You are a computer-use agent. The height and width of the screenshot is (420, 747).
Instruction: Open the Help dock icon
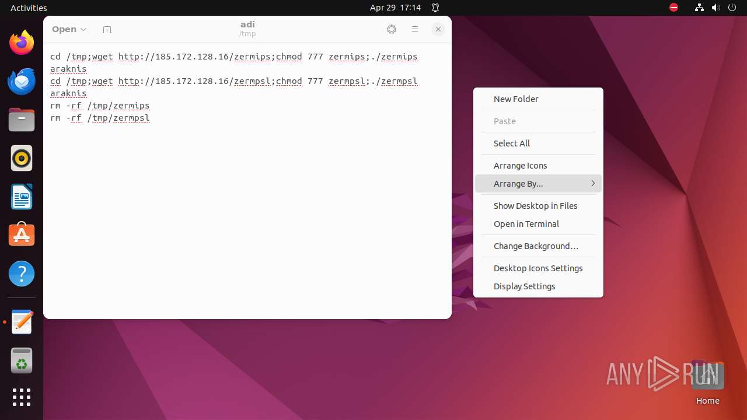click(x=22, y=274)
